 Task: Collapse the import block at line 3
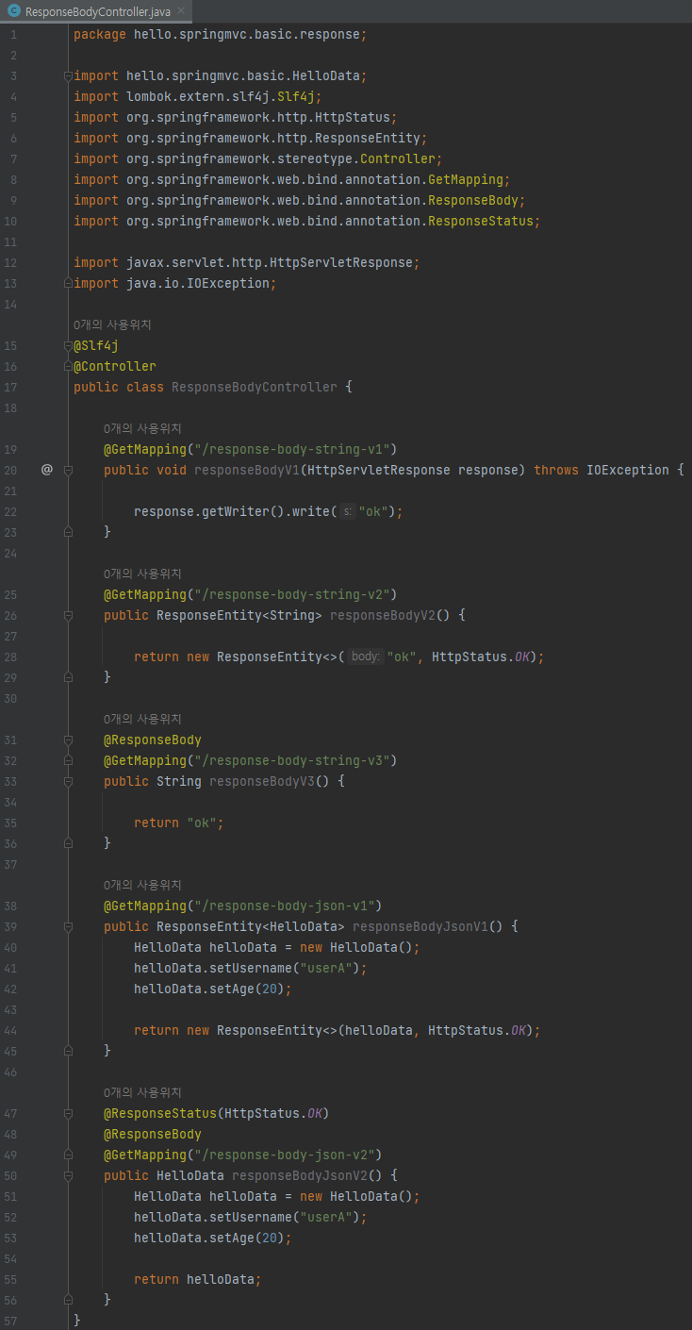pos(68,75)
